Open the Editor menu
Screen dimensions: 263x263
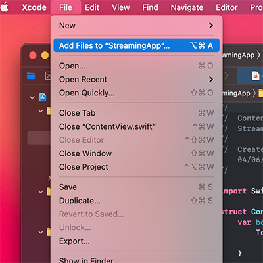coord(227,7)
